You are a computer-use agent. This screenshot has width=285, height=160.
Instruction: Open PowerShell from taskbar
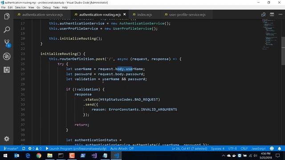tap(83, 156)
